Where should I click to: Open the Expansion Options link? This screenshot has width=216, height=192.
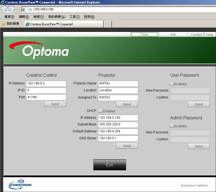coord(194,185)
